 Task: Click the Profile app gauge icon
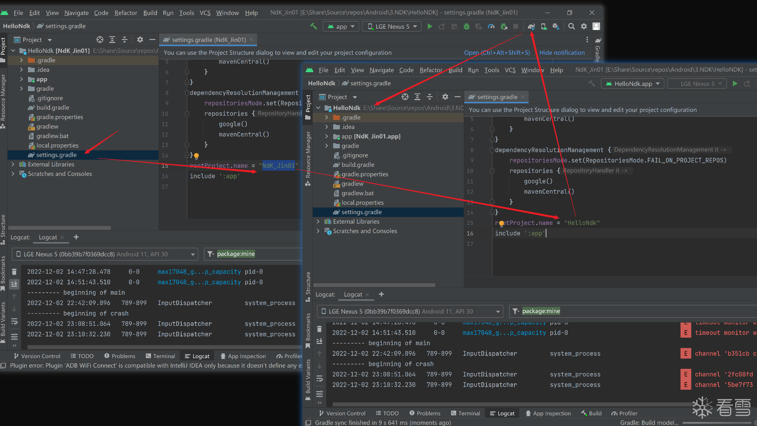pos(491,26)
